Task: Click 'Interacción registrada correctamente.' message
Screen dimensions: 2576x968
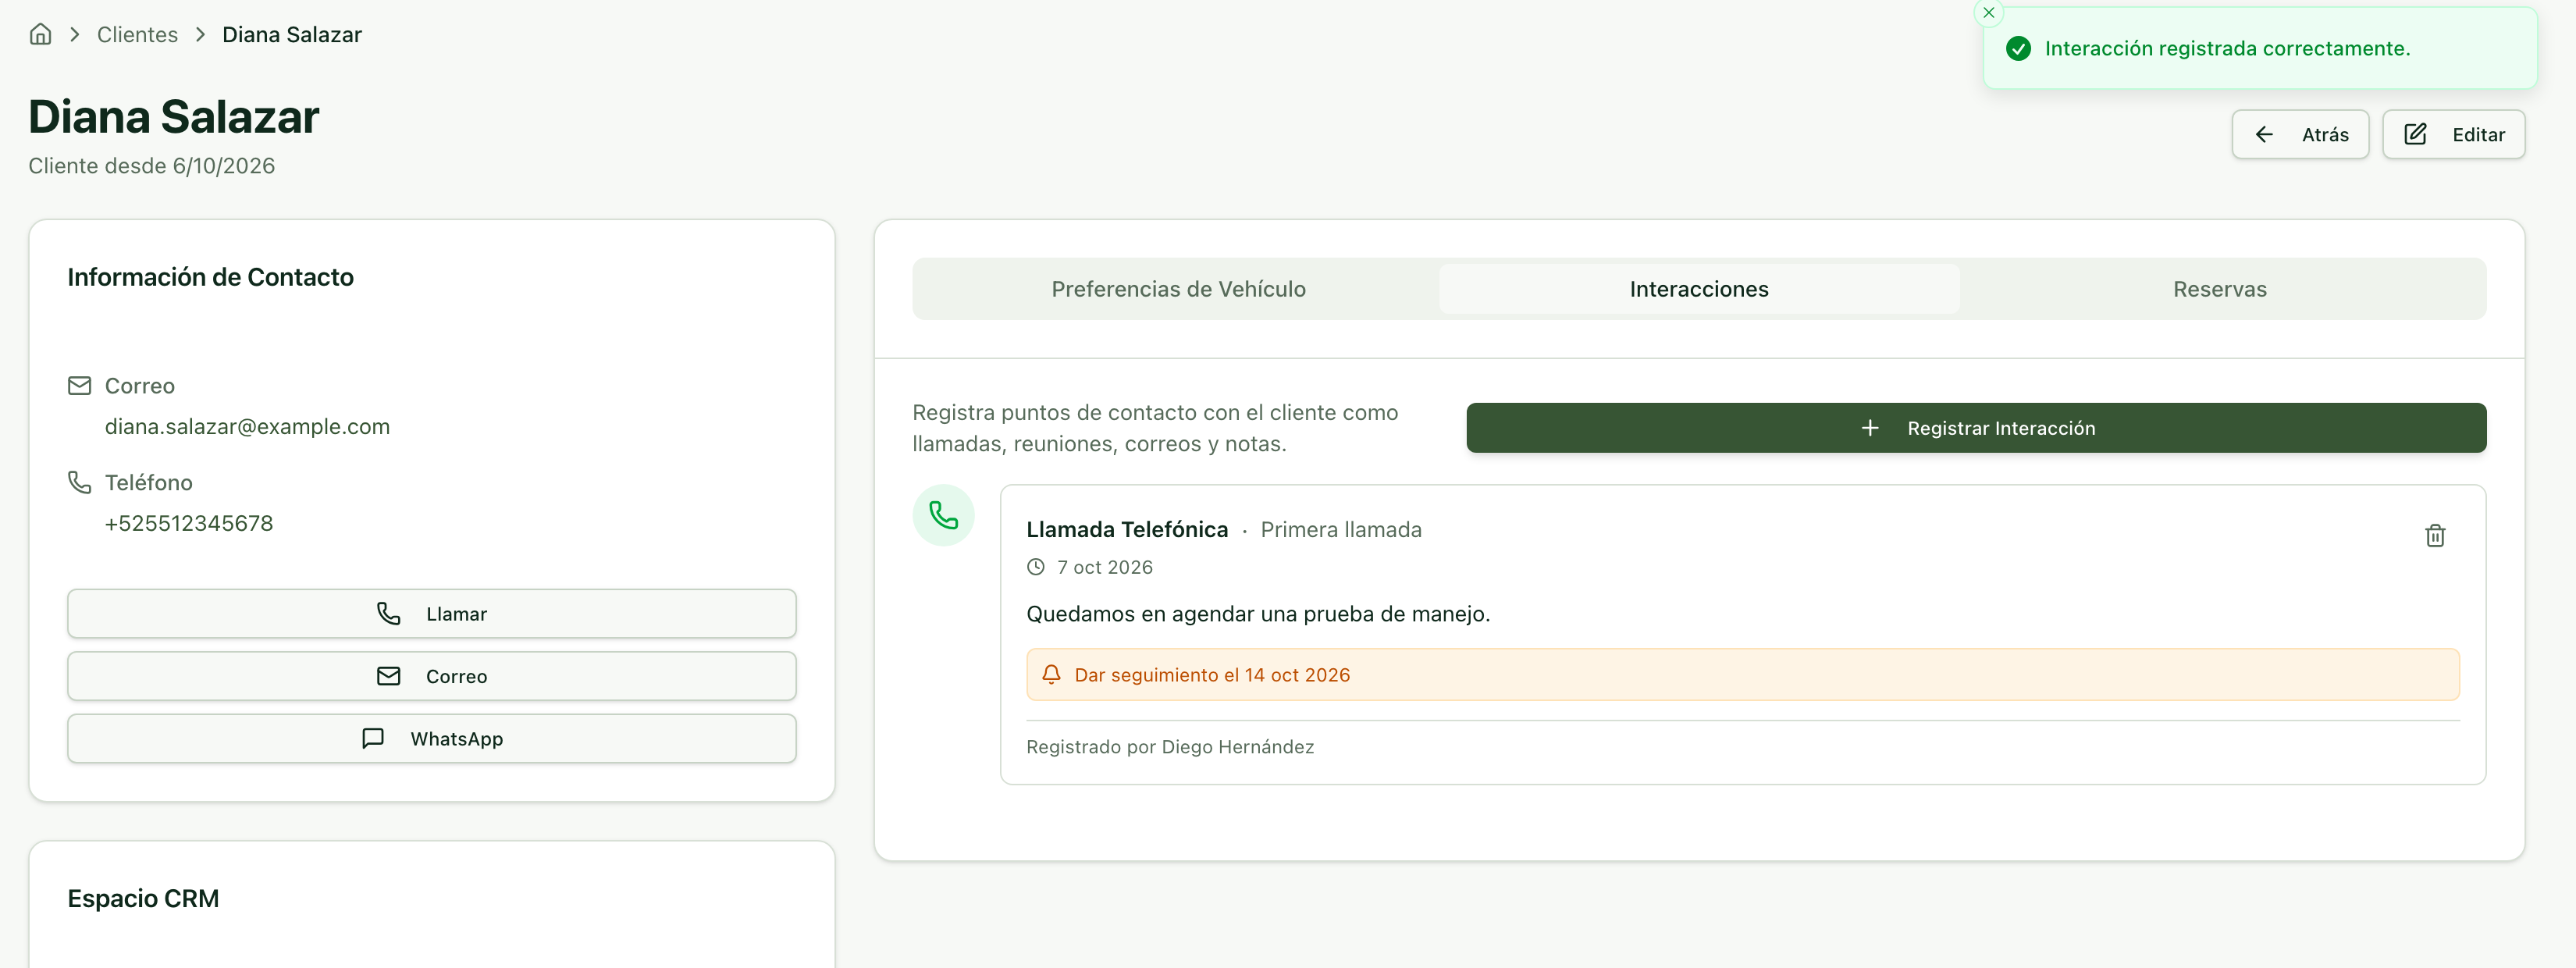Action: click(x=2227, y=48)
